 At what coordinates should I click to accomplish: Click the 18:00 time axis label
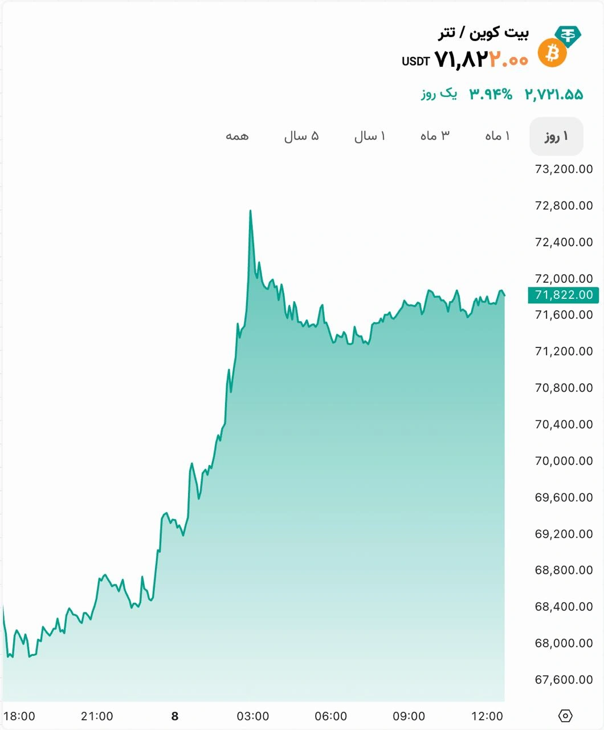pyautogui.click(x=19, y=716)
